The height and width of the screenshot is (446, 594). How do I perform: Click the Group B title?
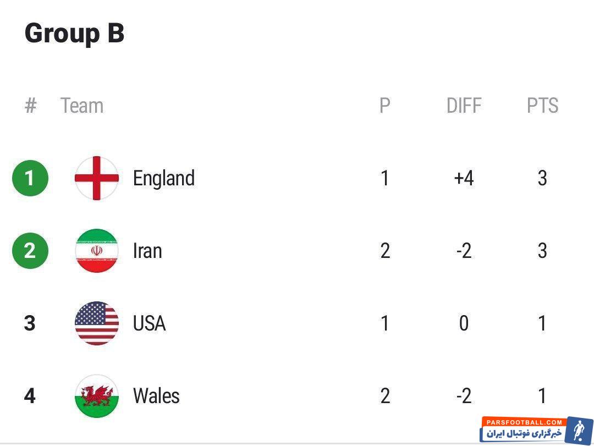coord(74,33)
